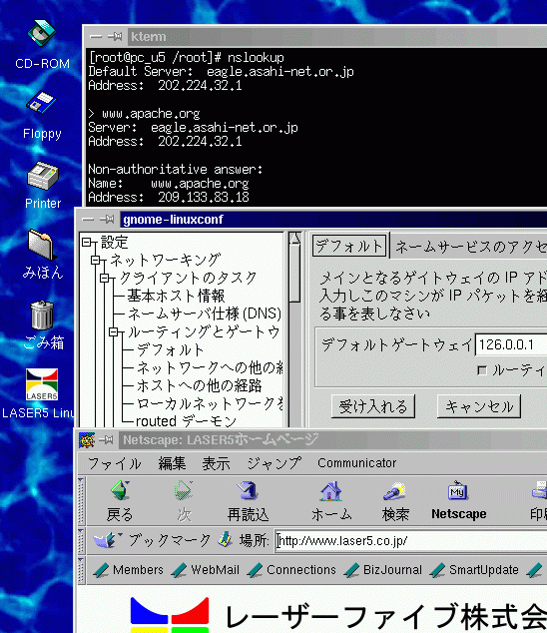Switch to the ネームサービスのアクセ tab
This screenshot has height=633, width=547.
(469, 247)
